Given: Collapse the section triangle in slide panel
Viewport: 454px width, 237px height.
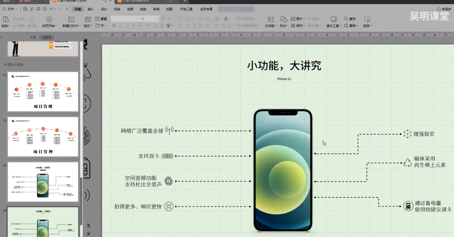Looking at the screenshot, I should tap(5, 64).
